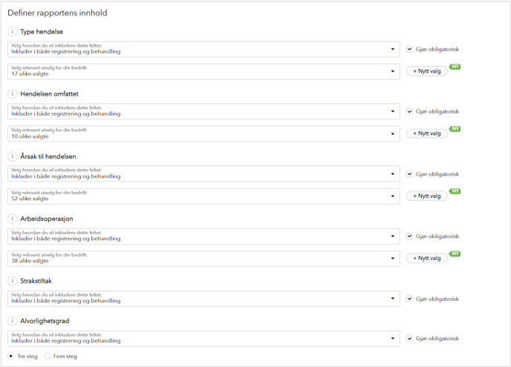Open info icon next to Alvorlighetsgrad
Viewport: 511px width, 367px height.
tap(13, 321)
